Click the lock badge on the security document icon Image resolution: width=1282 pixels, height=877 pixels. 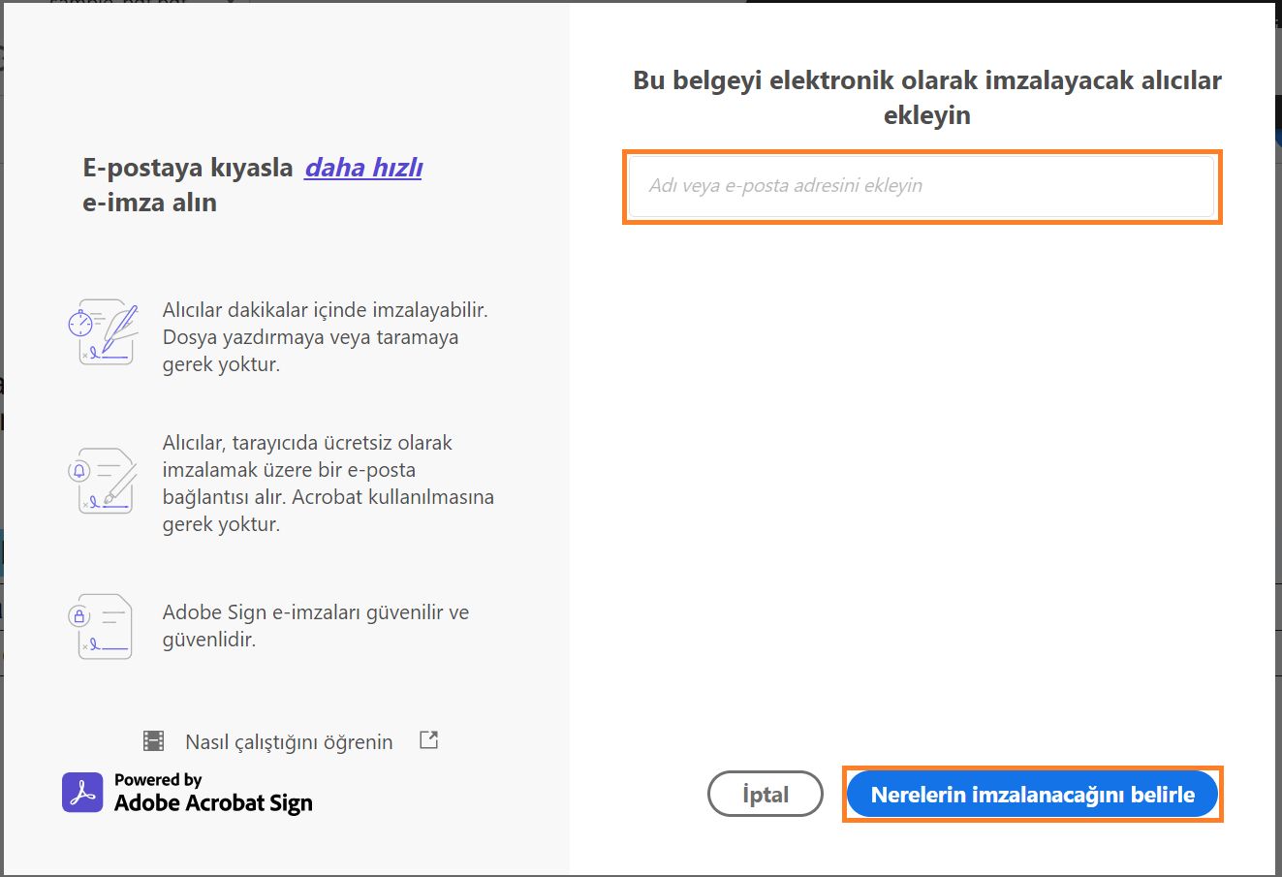79,616
